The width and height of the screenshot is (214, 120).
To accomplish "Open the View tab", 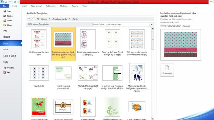I will [85, 6].
